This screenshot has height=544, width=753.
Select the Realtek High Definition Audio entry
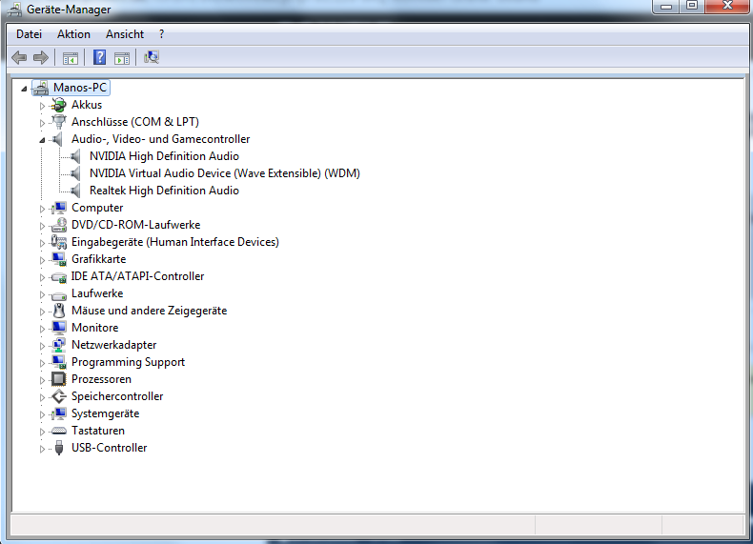[164, 191]
